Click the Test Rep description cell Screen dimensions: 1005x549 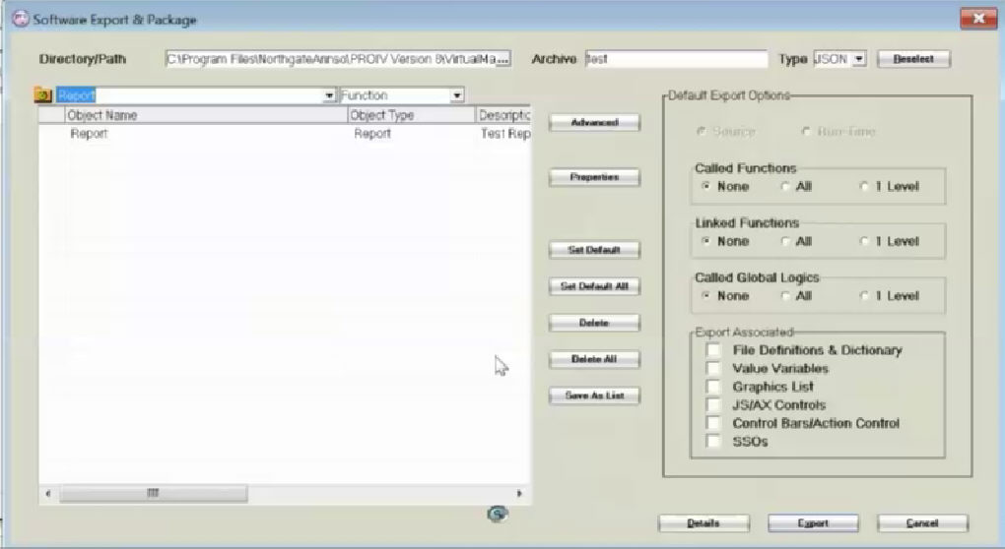pos(505,134)
